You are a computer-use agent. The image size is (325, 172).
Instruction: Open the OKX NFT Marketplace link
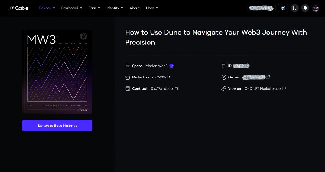click(x=262, y=88)
